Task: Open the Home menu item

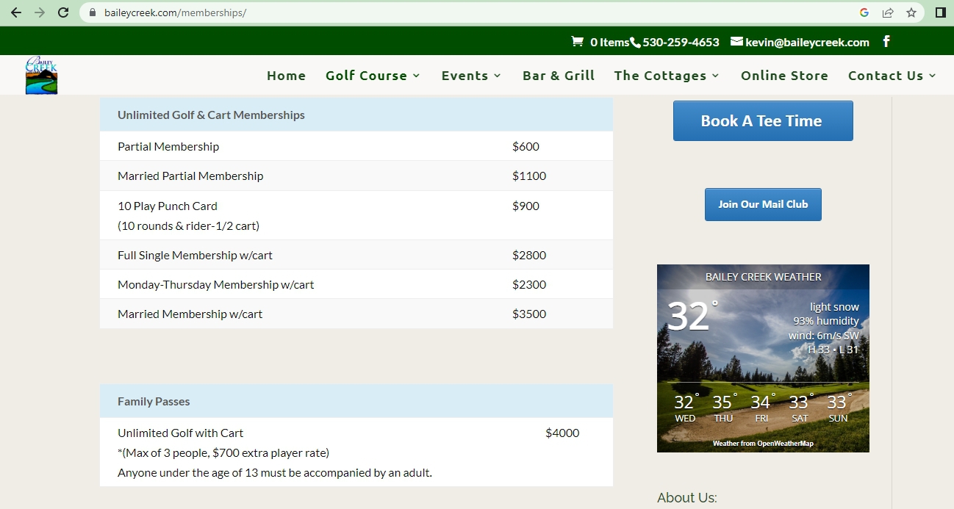Action: coord(286,76)
